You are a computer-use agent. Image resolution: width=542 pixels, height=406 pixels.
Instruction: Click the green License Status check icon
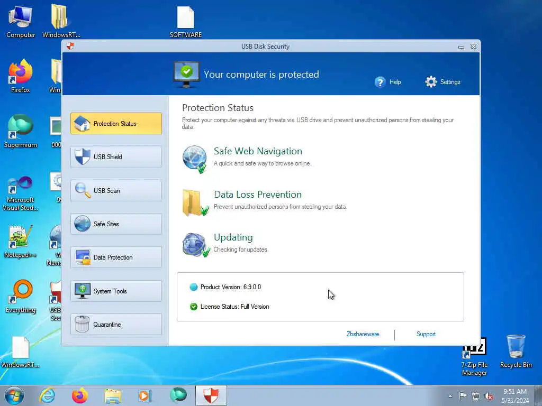[x=194, y=306]
